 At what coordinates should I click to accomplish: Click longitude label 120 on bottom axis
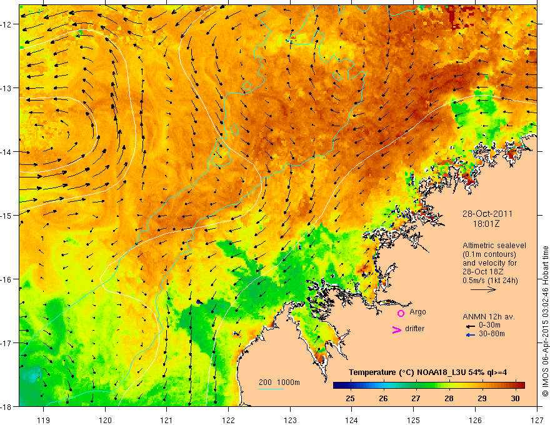pos(105,420)
